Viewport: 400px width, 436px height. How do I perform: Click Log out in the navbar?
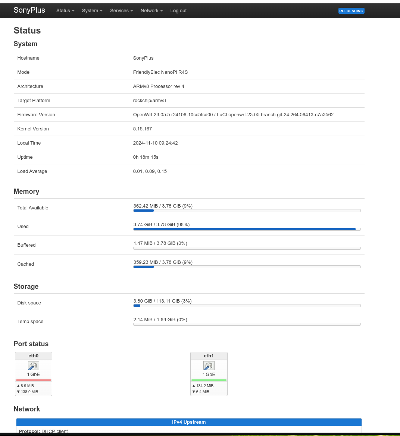178,11
